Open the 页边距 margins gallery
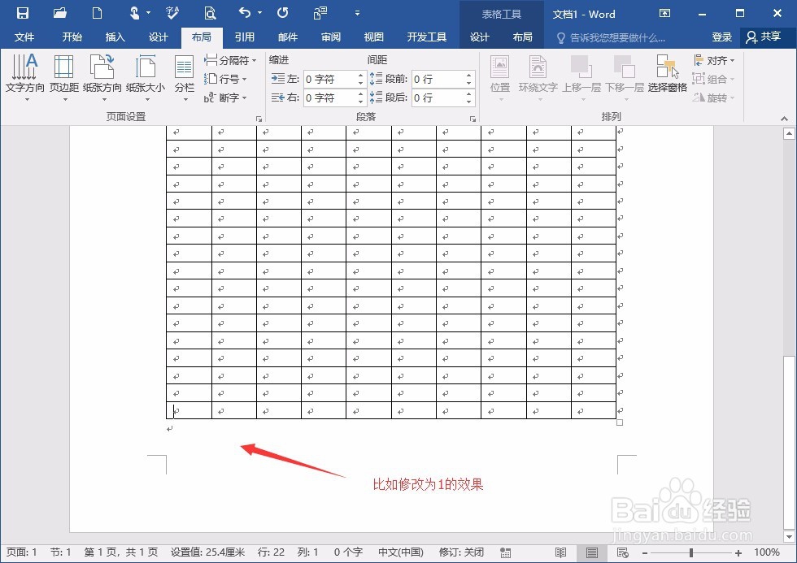 coord(63,77)
